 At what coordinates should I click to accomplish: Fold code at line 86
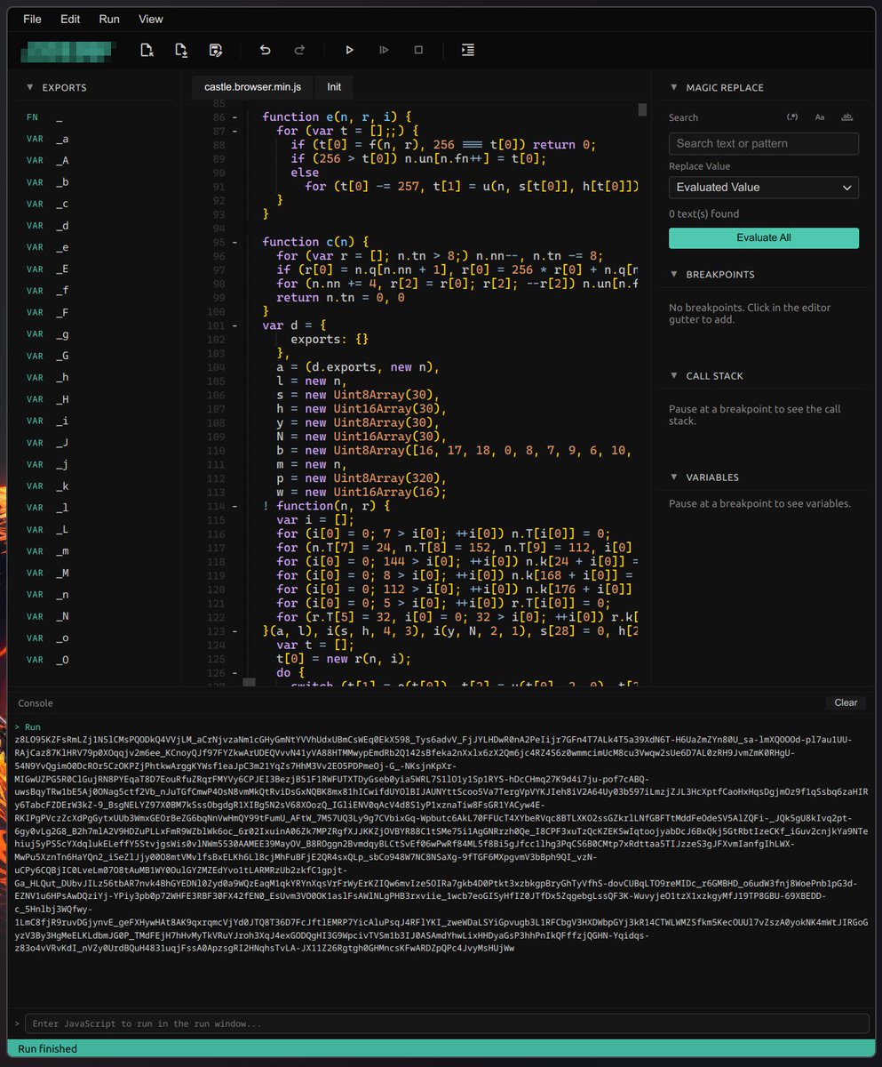click(235, 117)
